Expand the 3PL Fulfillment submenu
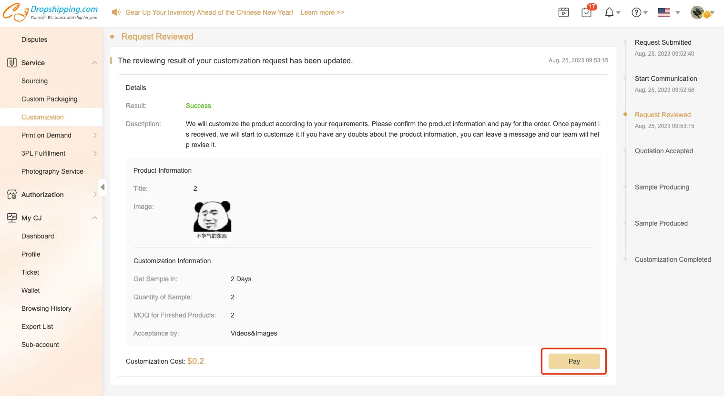Image resolution: width=724 pixels, height=396 pixels. click(x=95, y=153)
